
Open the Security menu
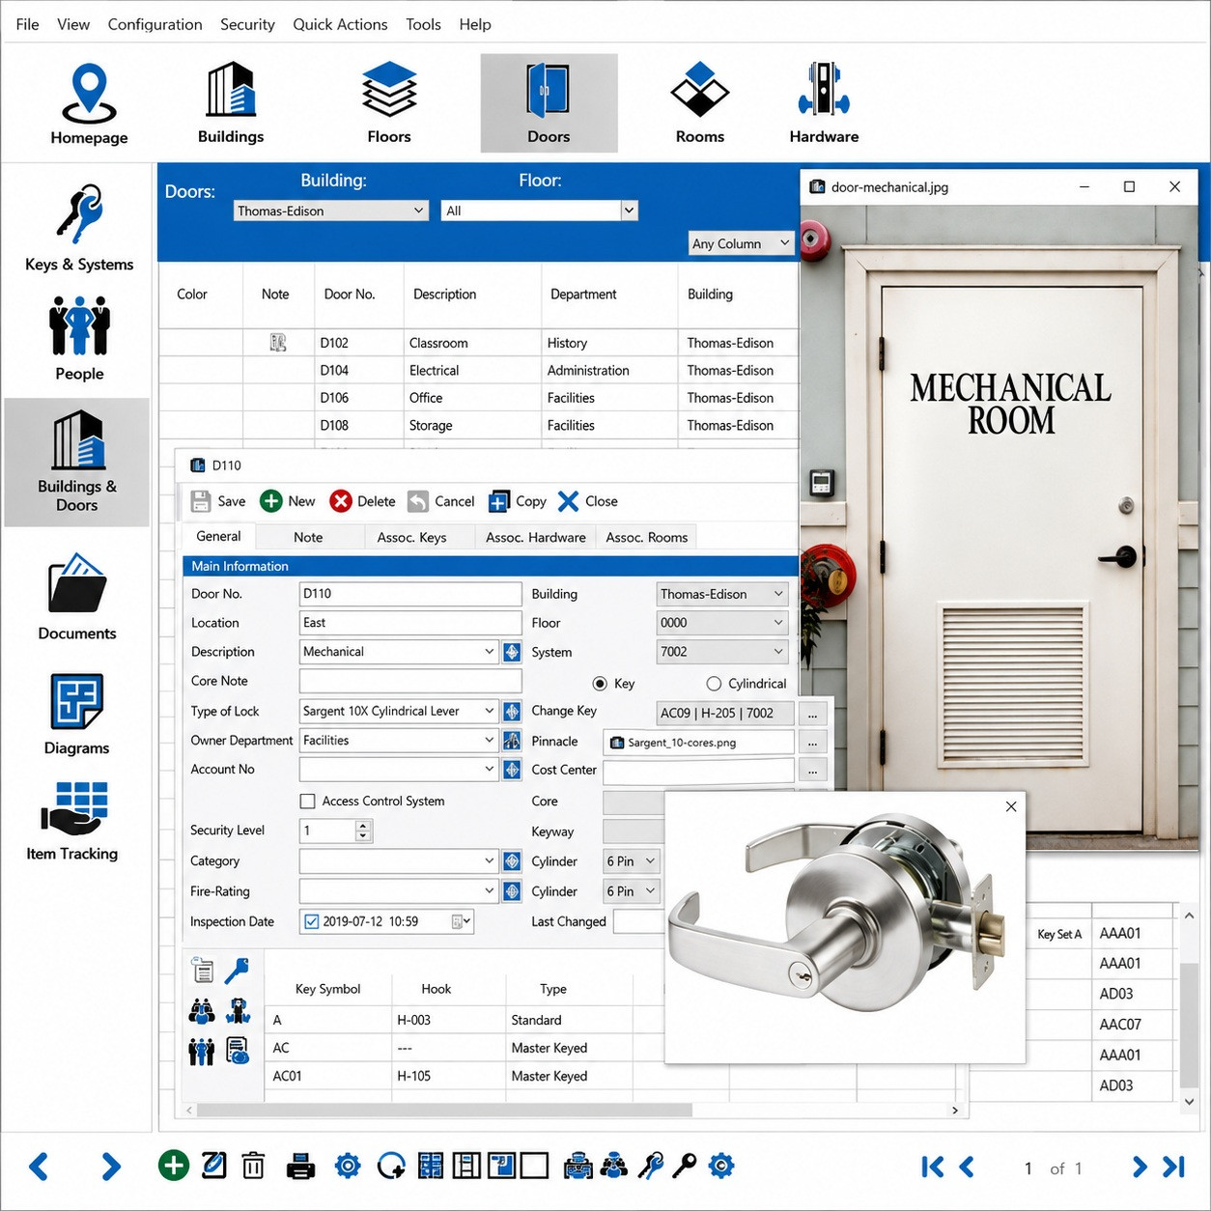click(247, 24)
